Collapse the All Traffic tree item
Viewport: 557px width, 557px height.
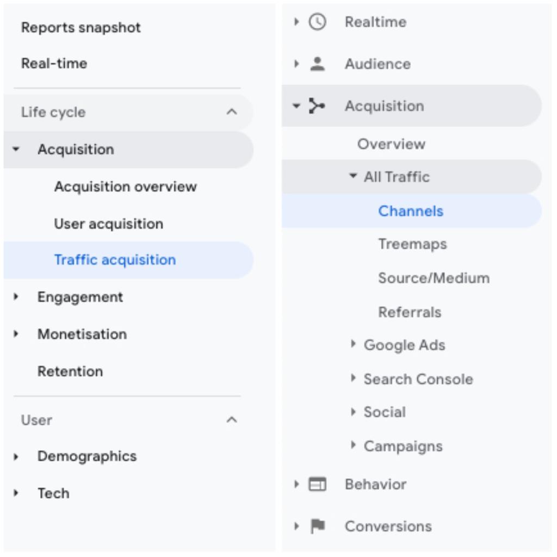352,176
